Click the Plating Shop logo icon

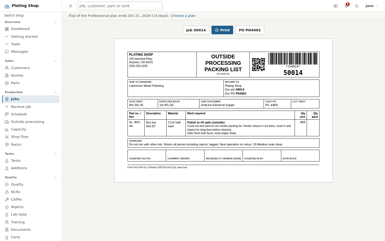click(x=7, y=6)
